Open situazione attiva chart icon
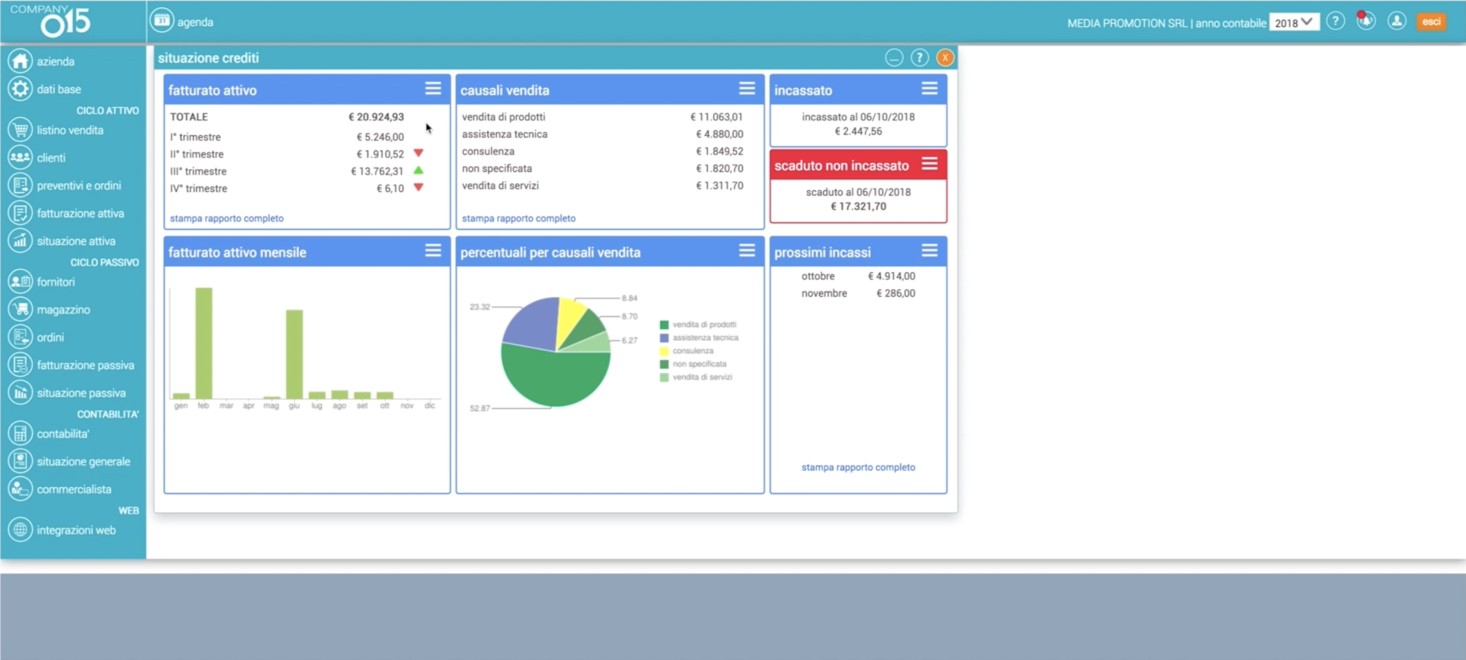1466x660 pixels. click(21, 241)
